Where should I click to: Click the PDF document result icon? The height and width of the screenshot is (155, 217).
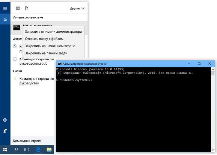(x=15, y=46)
